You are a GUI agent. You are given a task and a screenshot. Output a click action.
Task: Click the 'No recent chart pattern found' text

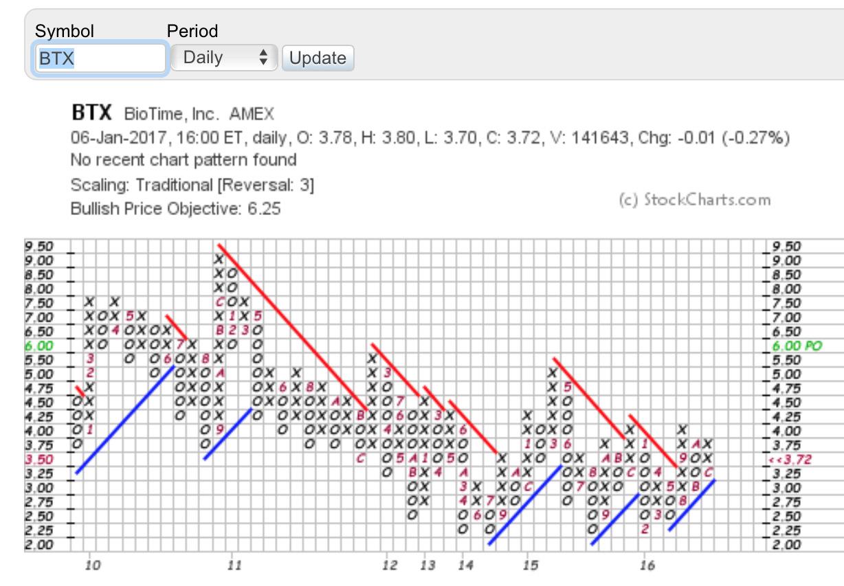point(184,160)
